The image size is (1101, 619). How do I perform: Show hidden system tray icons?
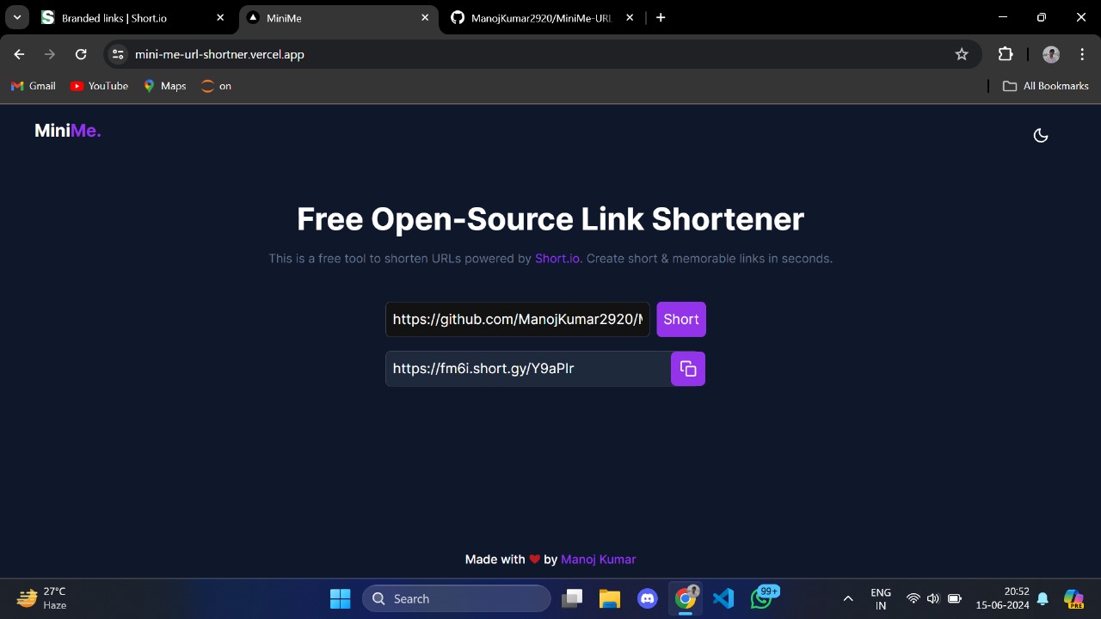click(848, 599)
